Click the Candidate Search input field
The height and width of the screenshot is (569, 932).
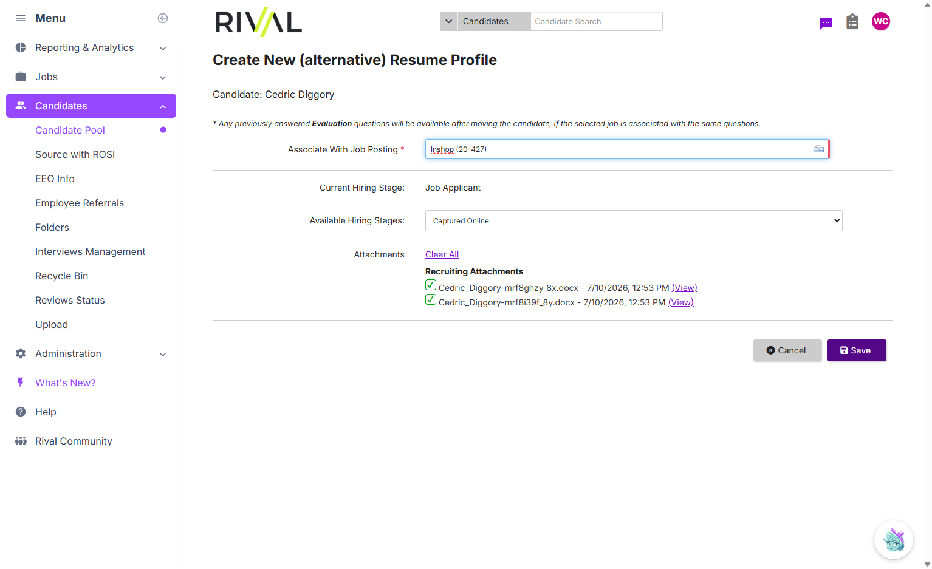596,21
